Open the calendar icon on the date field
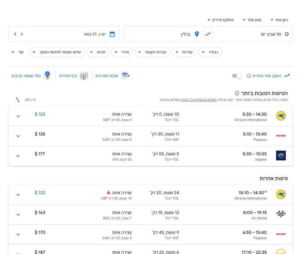 click(112, 34)
